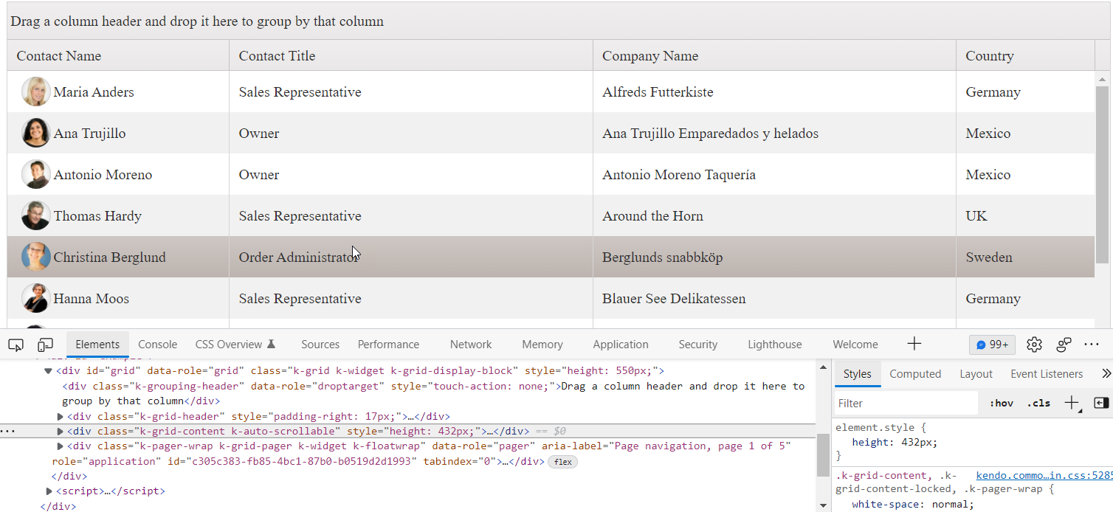
Task: Expand the script element node
Action: point(49,491)
